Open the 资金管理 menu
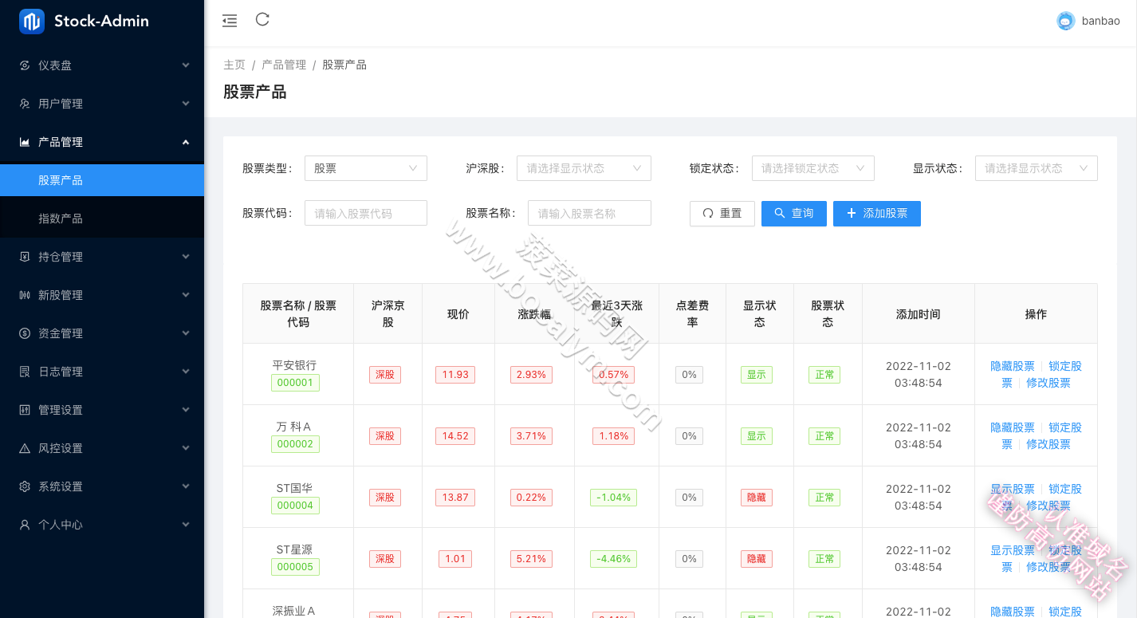1137x618 pixels. point(102,333)
